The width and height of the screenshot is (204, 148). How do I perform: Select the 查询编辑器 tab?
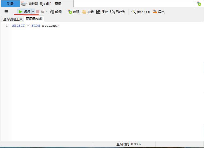coord(34,19)
